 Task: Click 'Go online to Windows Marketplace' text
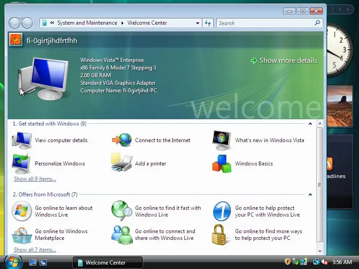tap(61, 234)
